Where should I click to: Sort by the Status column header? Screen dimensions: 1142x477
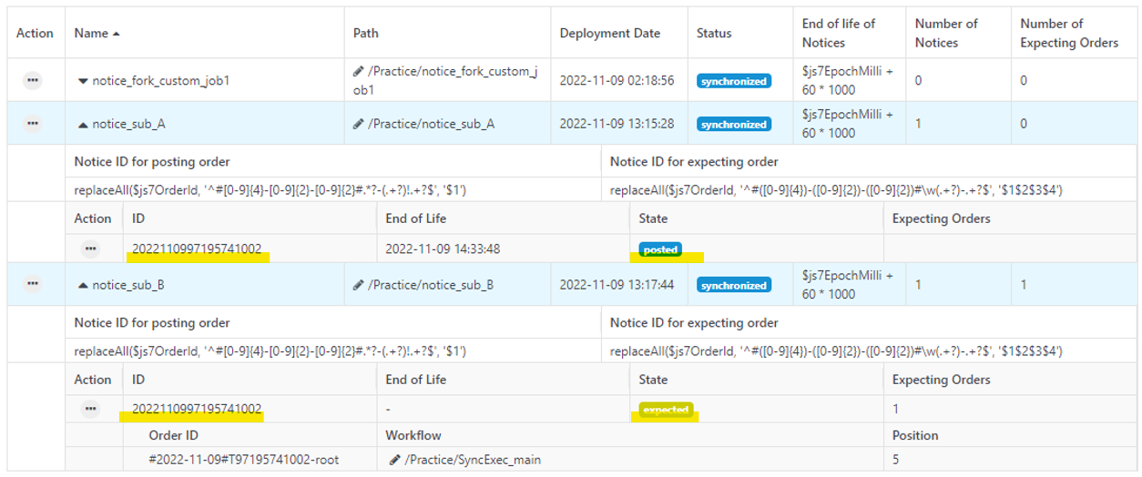tap(713, 33)
